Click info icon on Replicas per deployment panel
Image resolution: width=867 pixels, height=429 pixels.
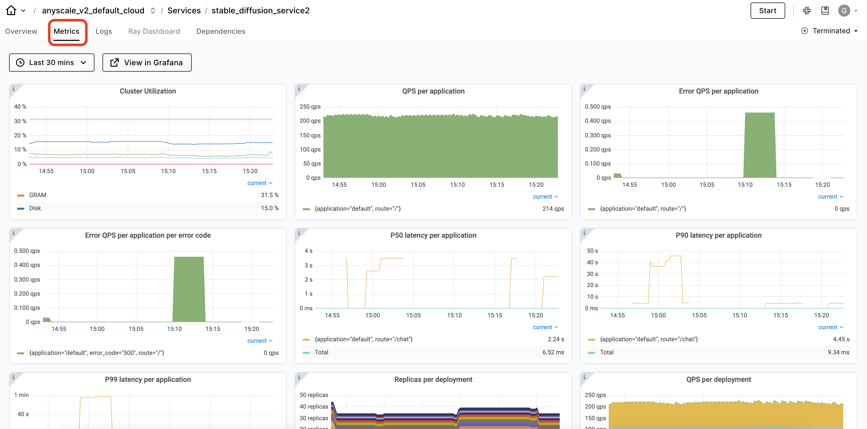pos(299,377)
